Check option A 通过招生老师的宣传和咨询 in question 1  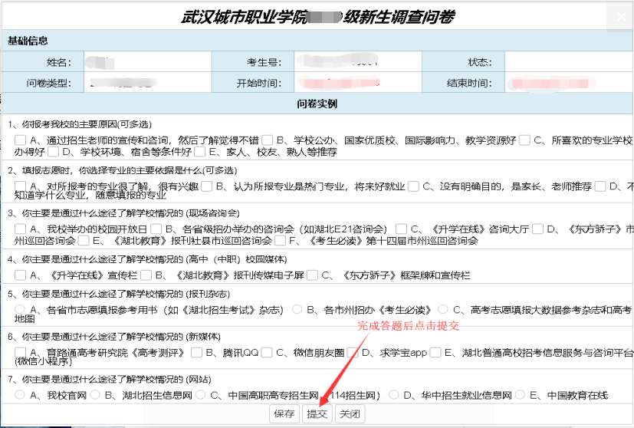[x=20, y=140]
